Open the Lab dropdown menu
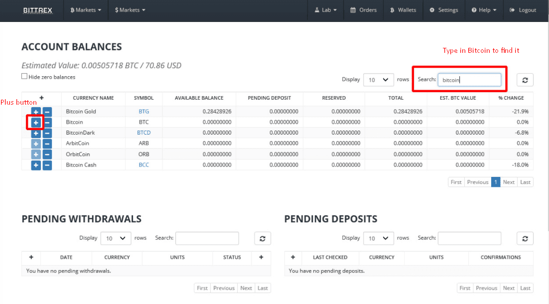This screenshot has height=304, width=549. pos(326,10)
